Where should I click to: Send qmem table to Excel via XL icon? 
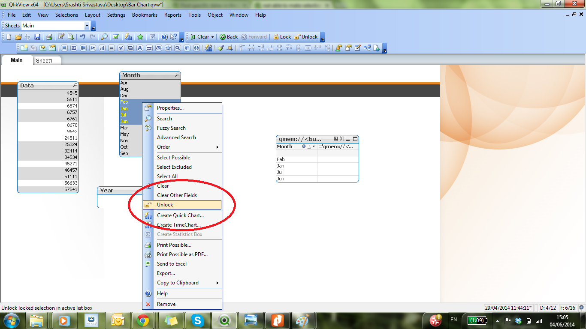[342, 139]
